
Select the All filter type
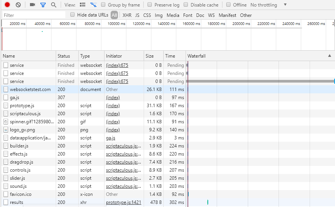click(114, 15)
